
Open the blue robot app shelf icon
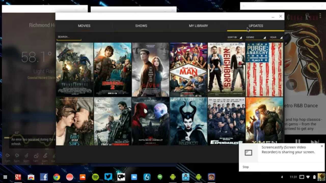pos(186,177)
